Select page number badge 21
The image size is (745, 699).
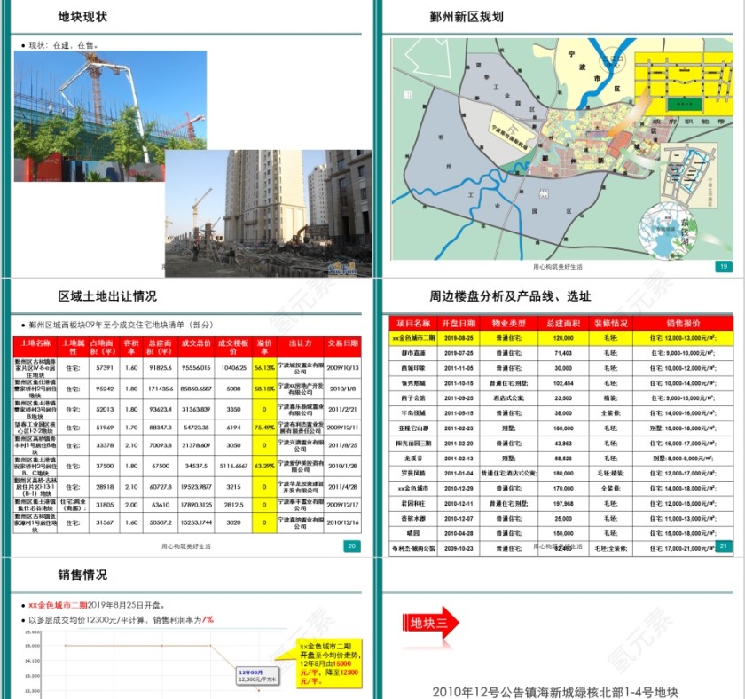724,545
